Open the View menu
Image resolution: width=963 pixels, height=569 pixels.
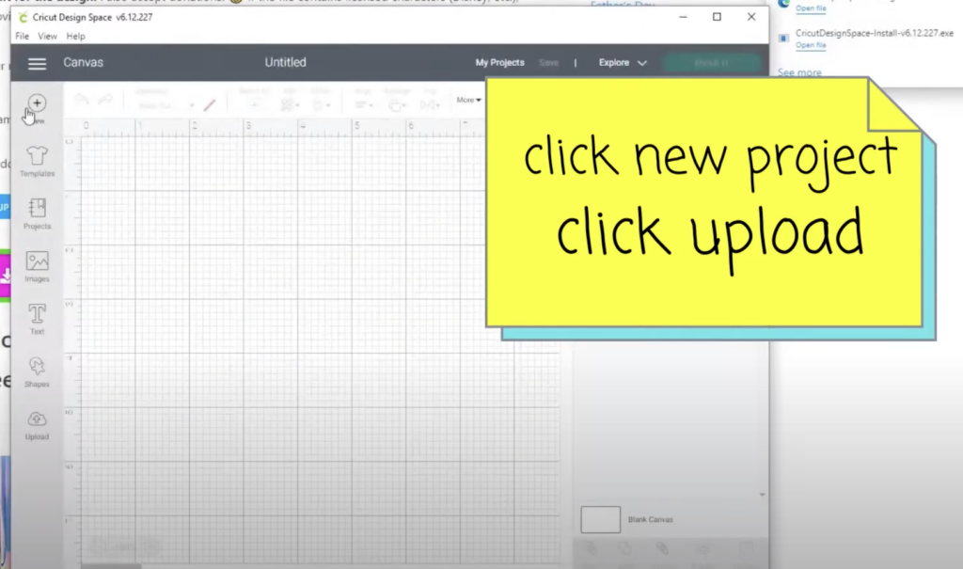48,37
